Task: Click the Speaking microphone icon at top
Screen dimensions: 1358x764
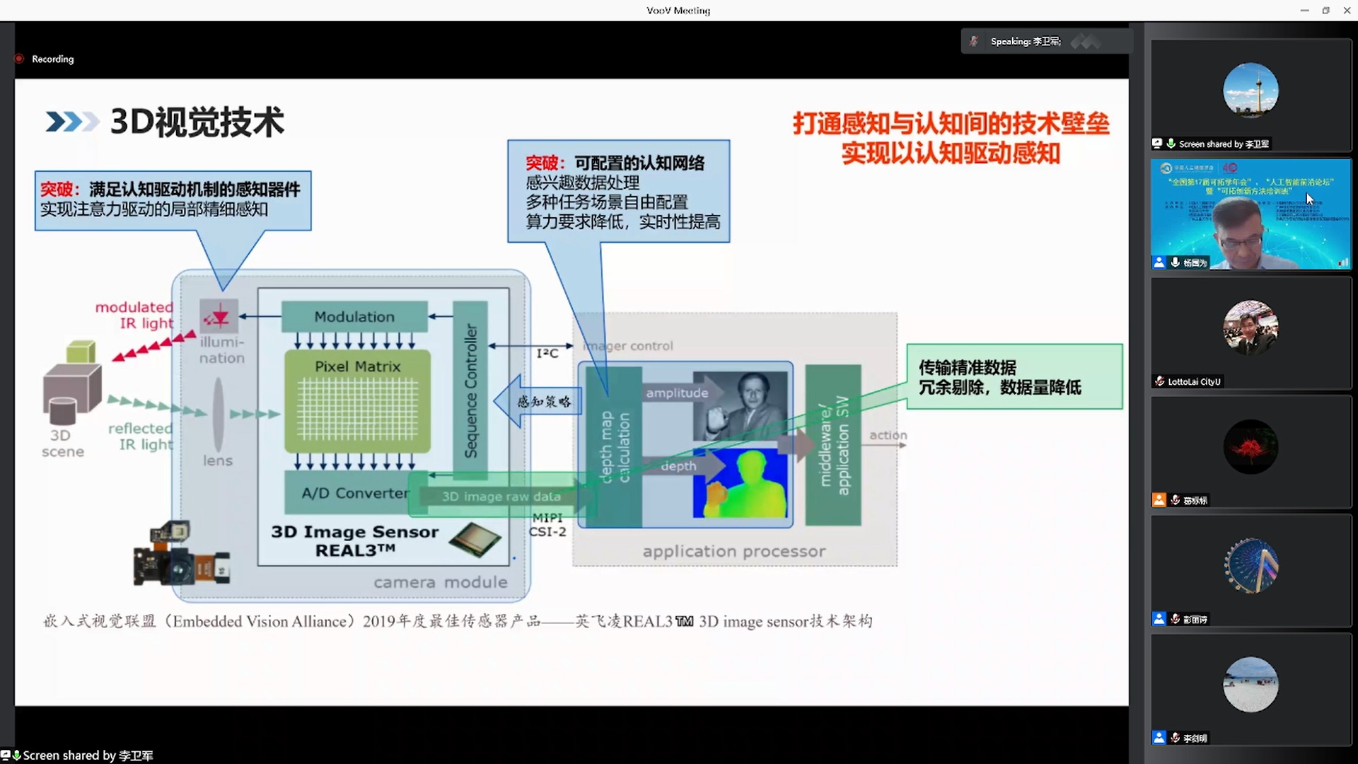Action: 974,41
